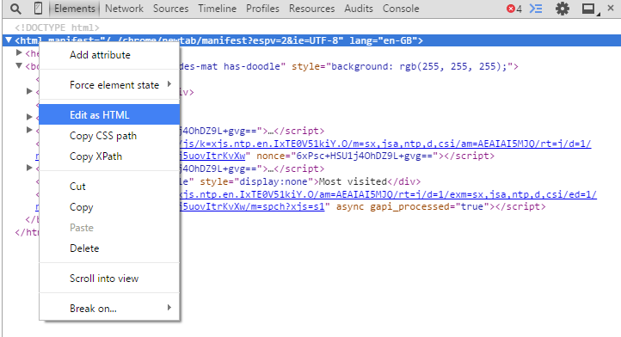
Task: Click the body style background rgb value
Action: (453, 66)
